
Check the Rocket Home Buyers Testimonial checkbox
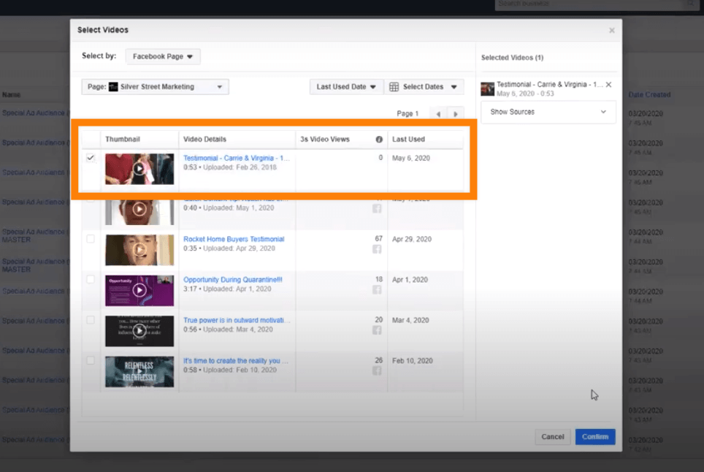coord(91,239)
